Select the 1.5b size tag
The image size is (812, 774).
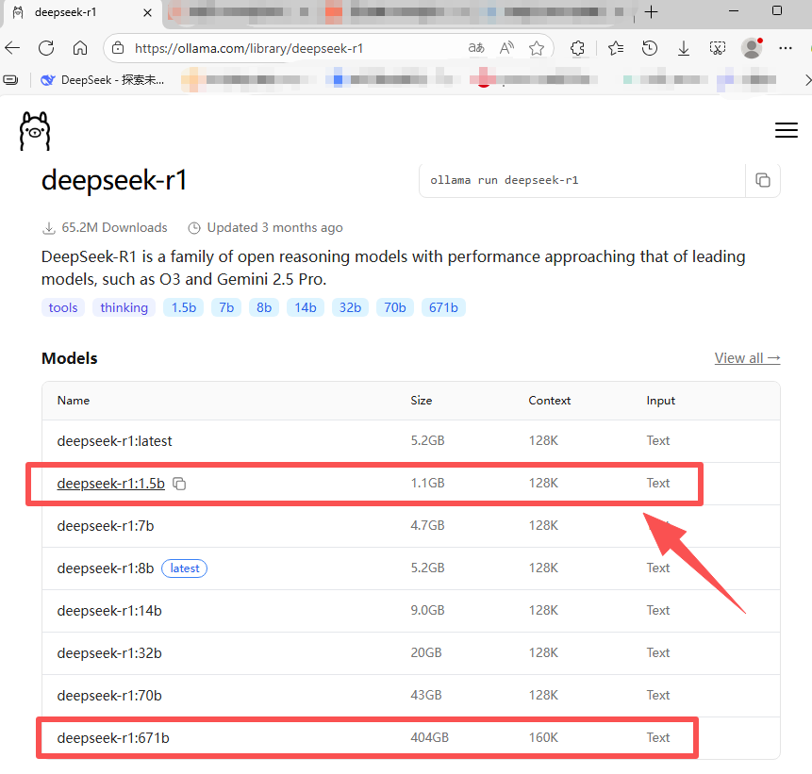pos(184,307)
